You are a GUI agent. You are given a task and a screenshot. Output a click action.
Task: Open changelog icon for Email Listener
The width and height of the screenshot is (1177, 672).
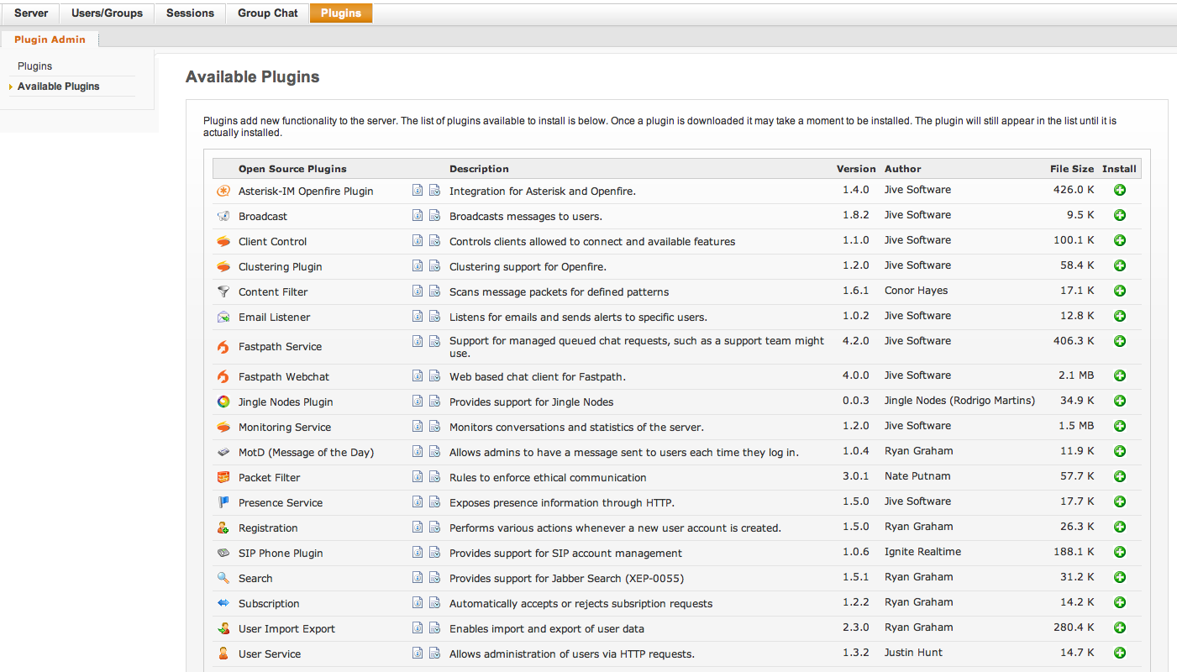tap(434, 317)
